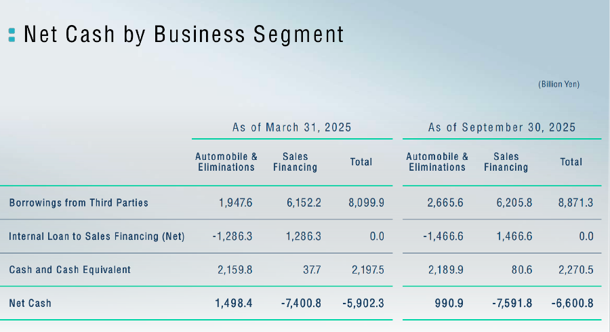The width and height of the screenshot is (610, 332).
Task: Click the -7,400.8 Sales Financing net cash
Action: tap(301, 303)
